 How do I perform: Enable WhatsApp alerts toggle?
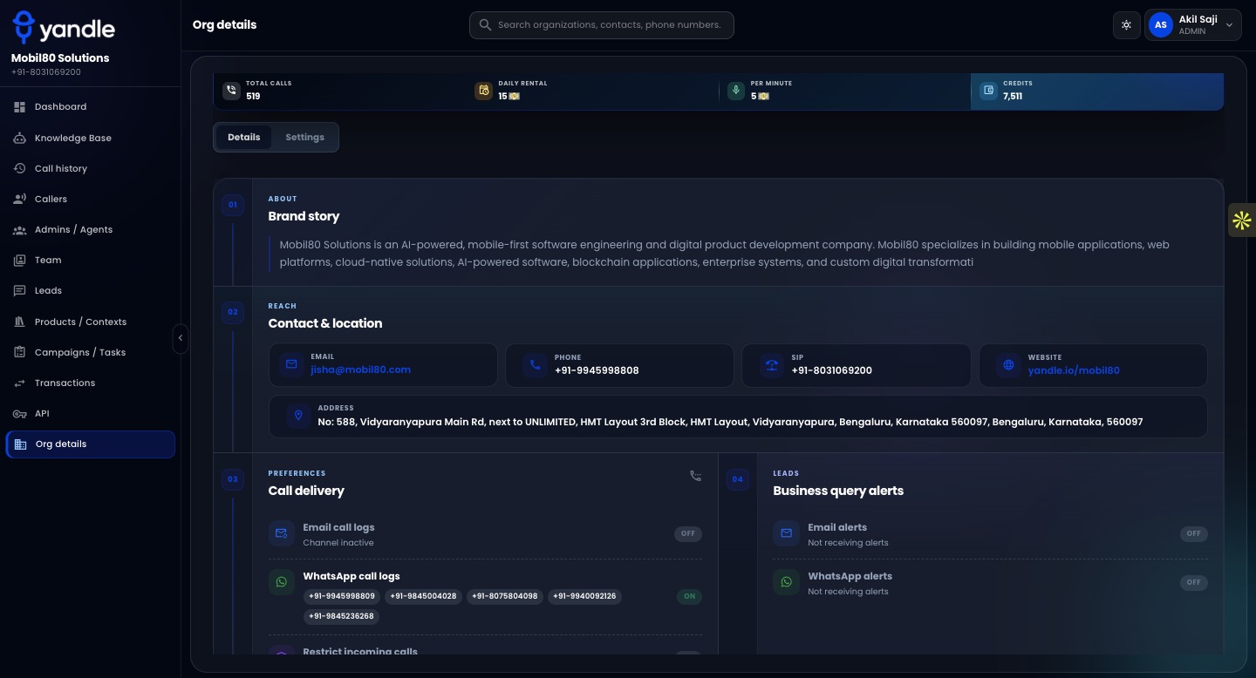pos(1193,582)
